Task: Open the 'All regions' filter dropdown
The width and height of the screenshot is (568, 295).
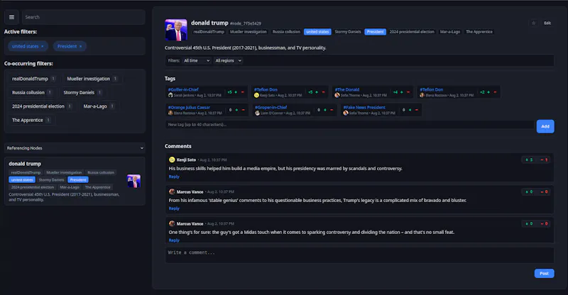Action: pos(228,61)
